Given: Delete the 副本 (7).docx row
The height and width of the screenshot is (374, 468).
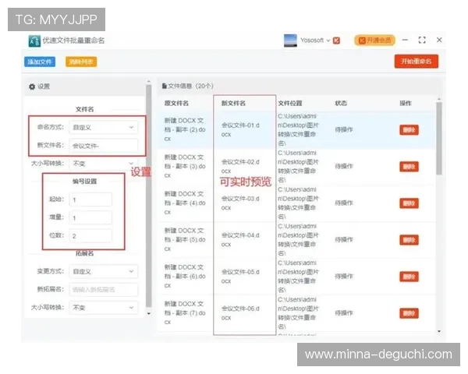Looking at the screenshot, I should click(409, 313).
